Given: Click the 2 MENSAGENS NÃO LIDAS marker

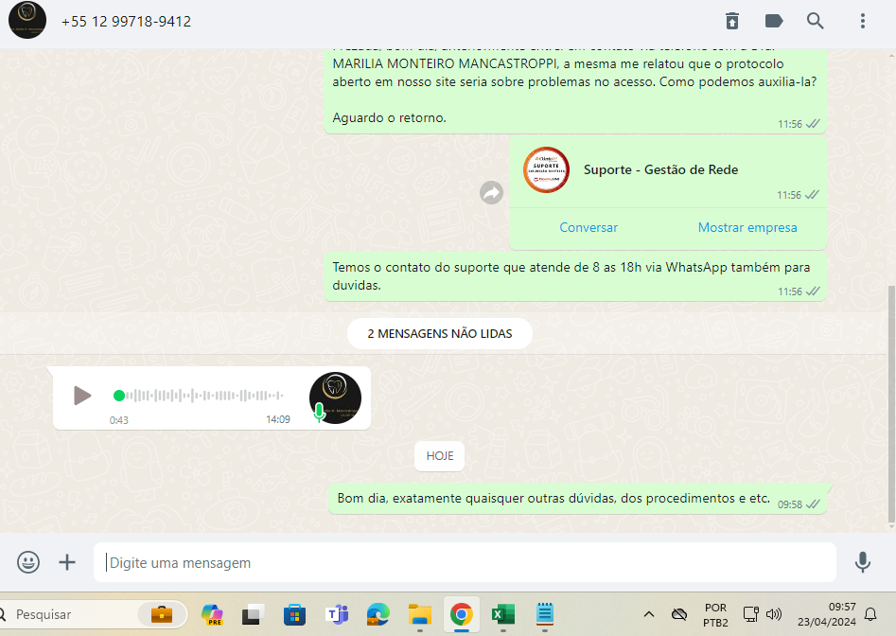Looking at the screenshot, I should click(x=439, y=334).
